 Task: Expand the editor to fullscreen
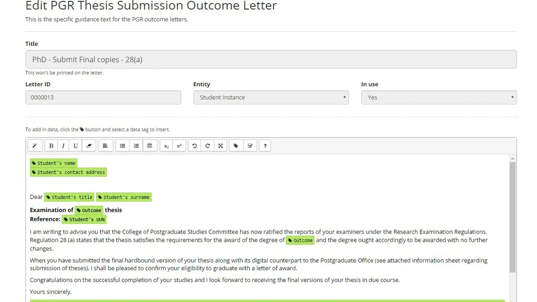220,146
